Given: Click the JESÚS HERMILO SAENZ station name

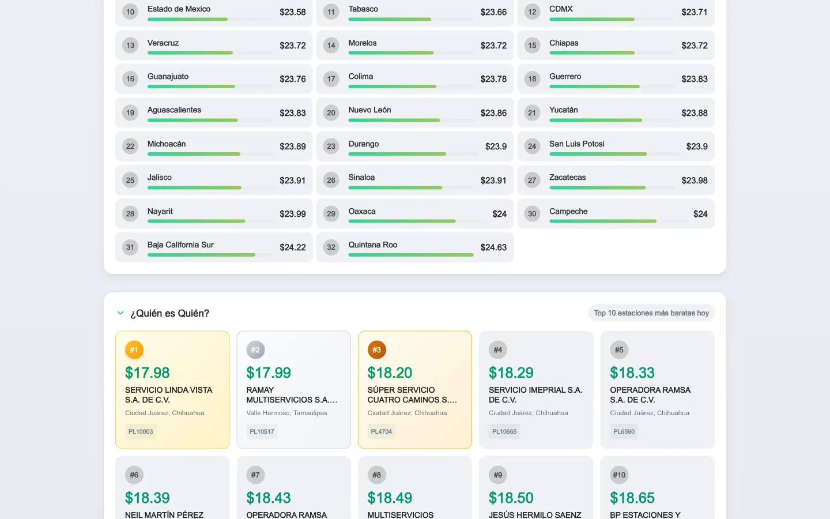Looking at the screenshot, I should tap(535, 515).
